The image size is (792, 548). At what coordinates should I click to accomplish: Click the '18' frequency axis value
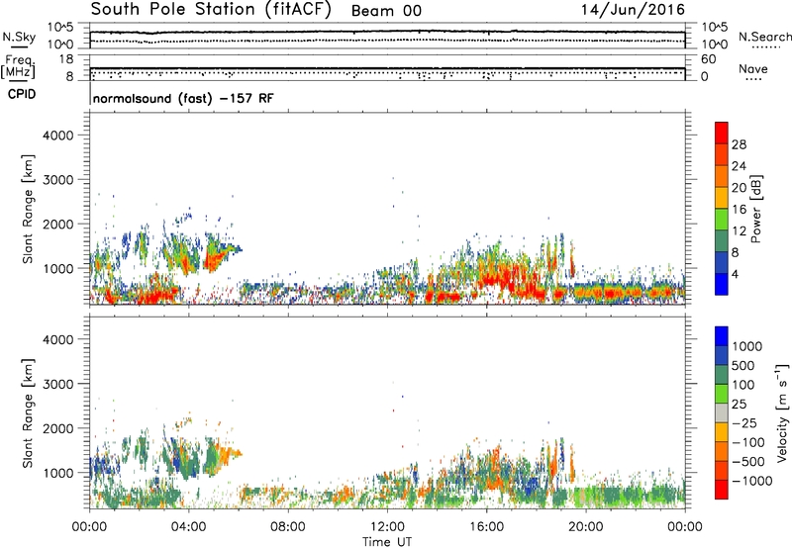click(x=66, y=59)
